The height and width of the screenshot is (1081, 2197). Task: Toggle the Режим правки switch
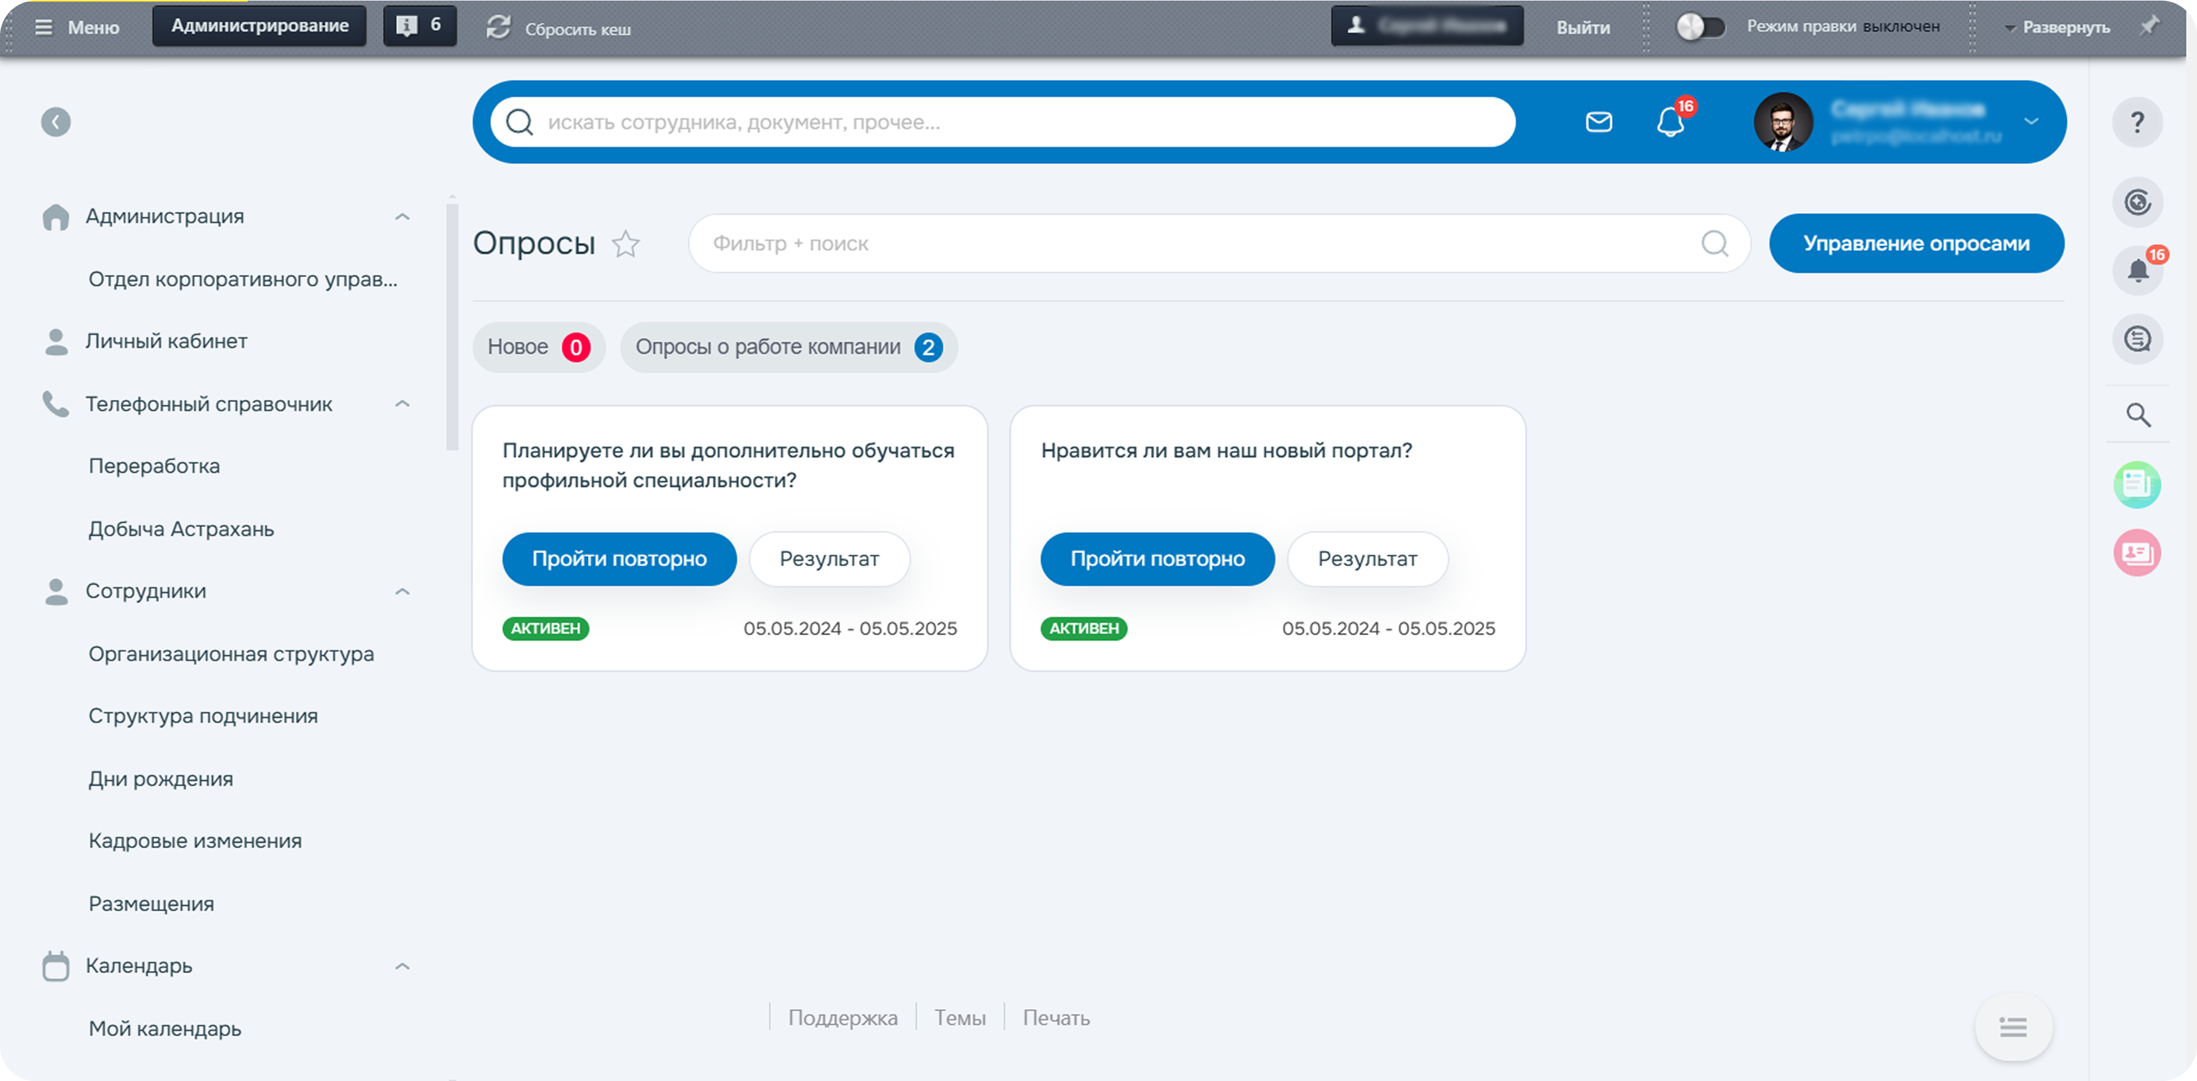(1700, 26)
